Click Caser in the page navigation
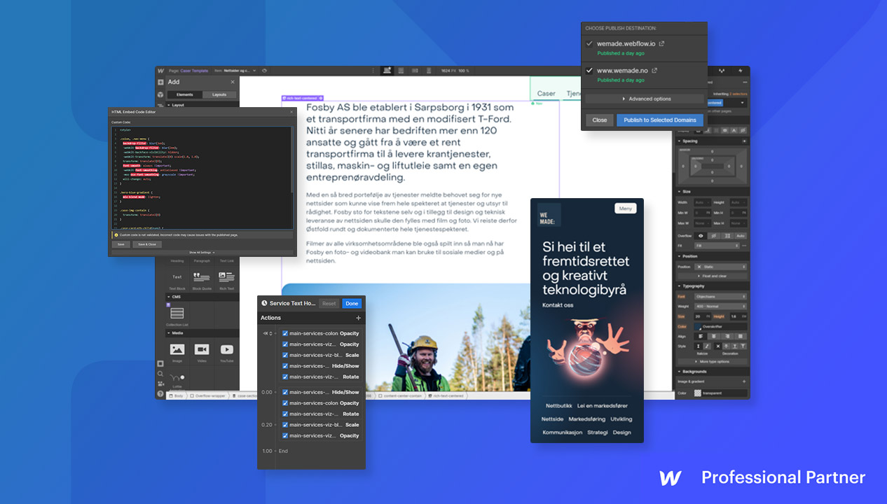Image resolution: width=887 pixels, height=504 pixels. click(x=546, y=93)
